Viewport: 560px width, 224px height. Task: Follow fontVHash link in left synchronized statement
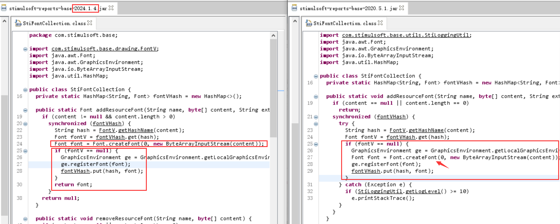pos(107,123)
